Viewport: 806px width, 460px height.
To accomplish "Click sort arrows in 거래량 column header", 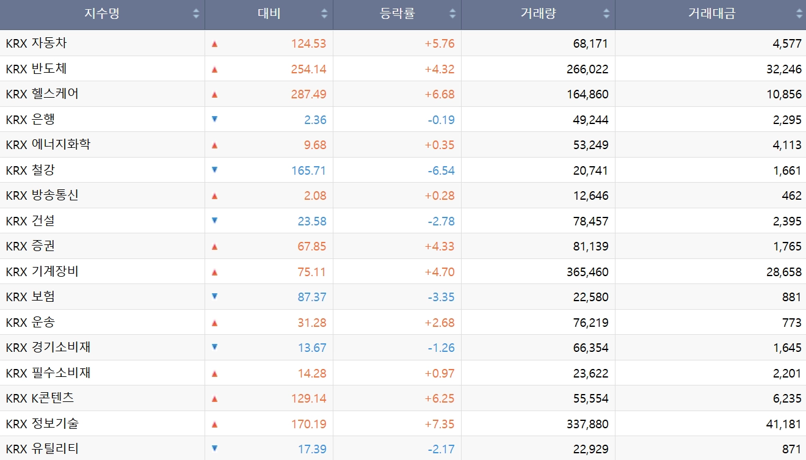I will click(x=606, y=14).
